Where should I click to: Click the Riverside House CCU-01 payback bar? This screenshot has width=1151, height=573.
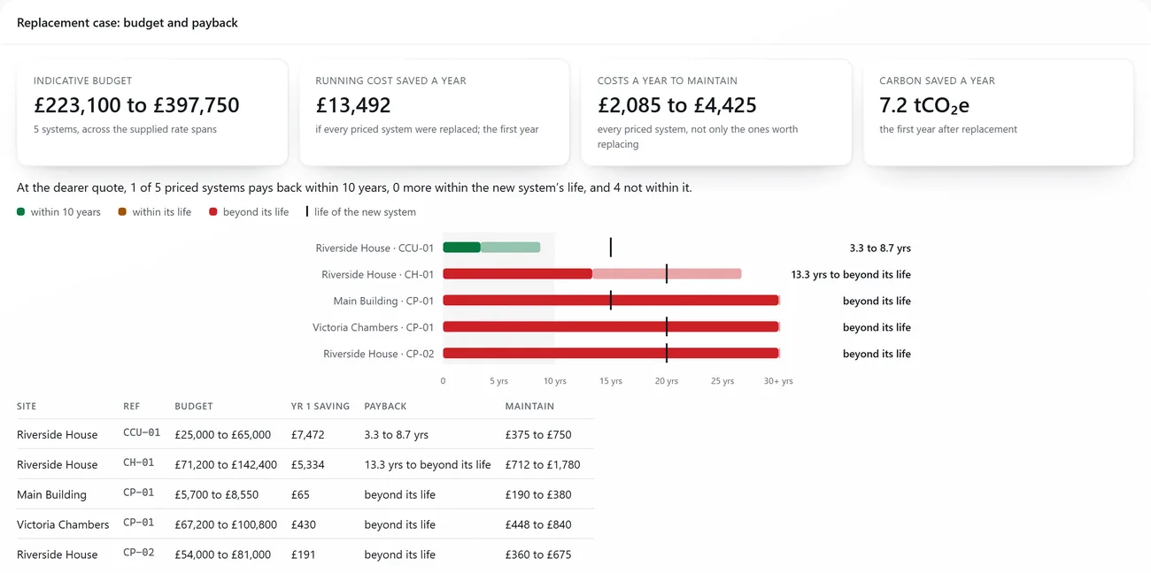coord(491,248)
